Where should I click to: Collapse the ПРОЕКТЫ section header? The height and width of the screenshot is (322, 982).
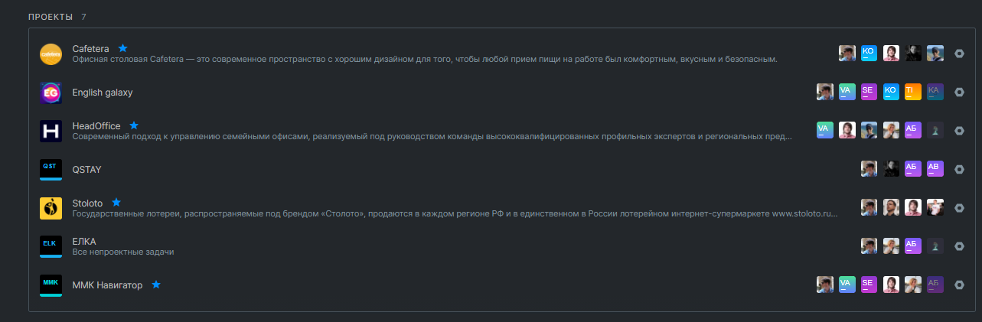51,16
